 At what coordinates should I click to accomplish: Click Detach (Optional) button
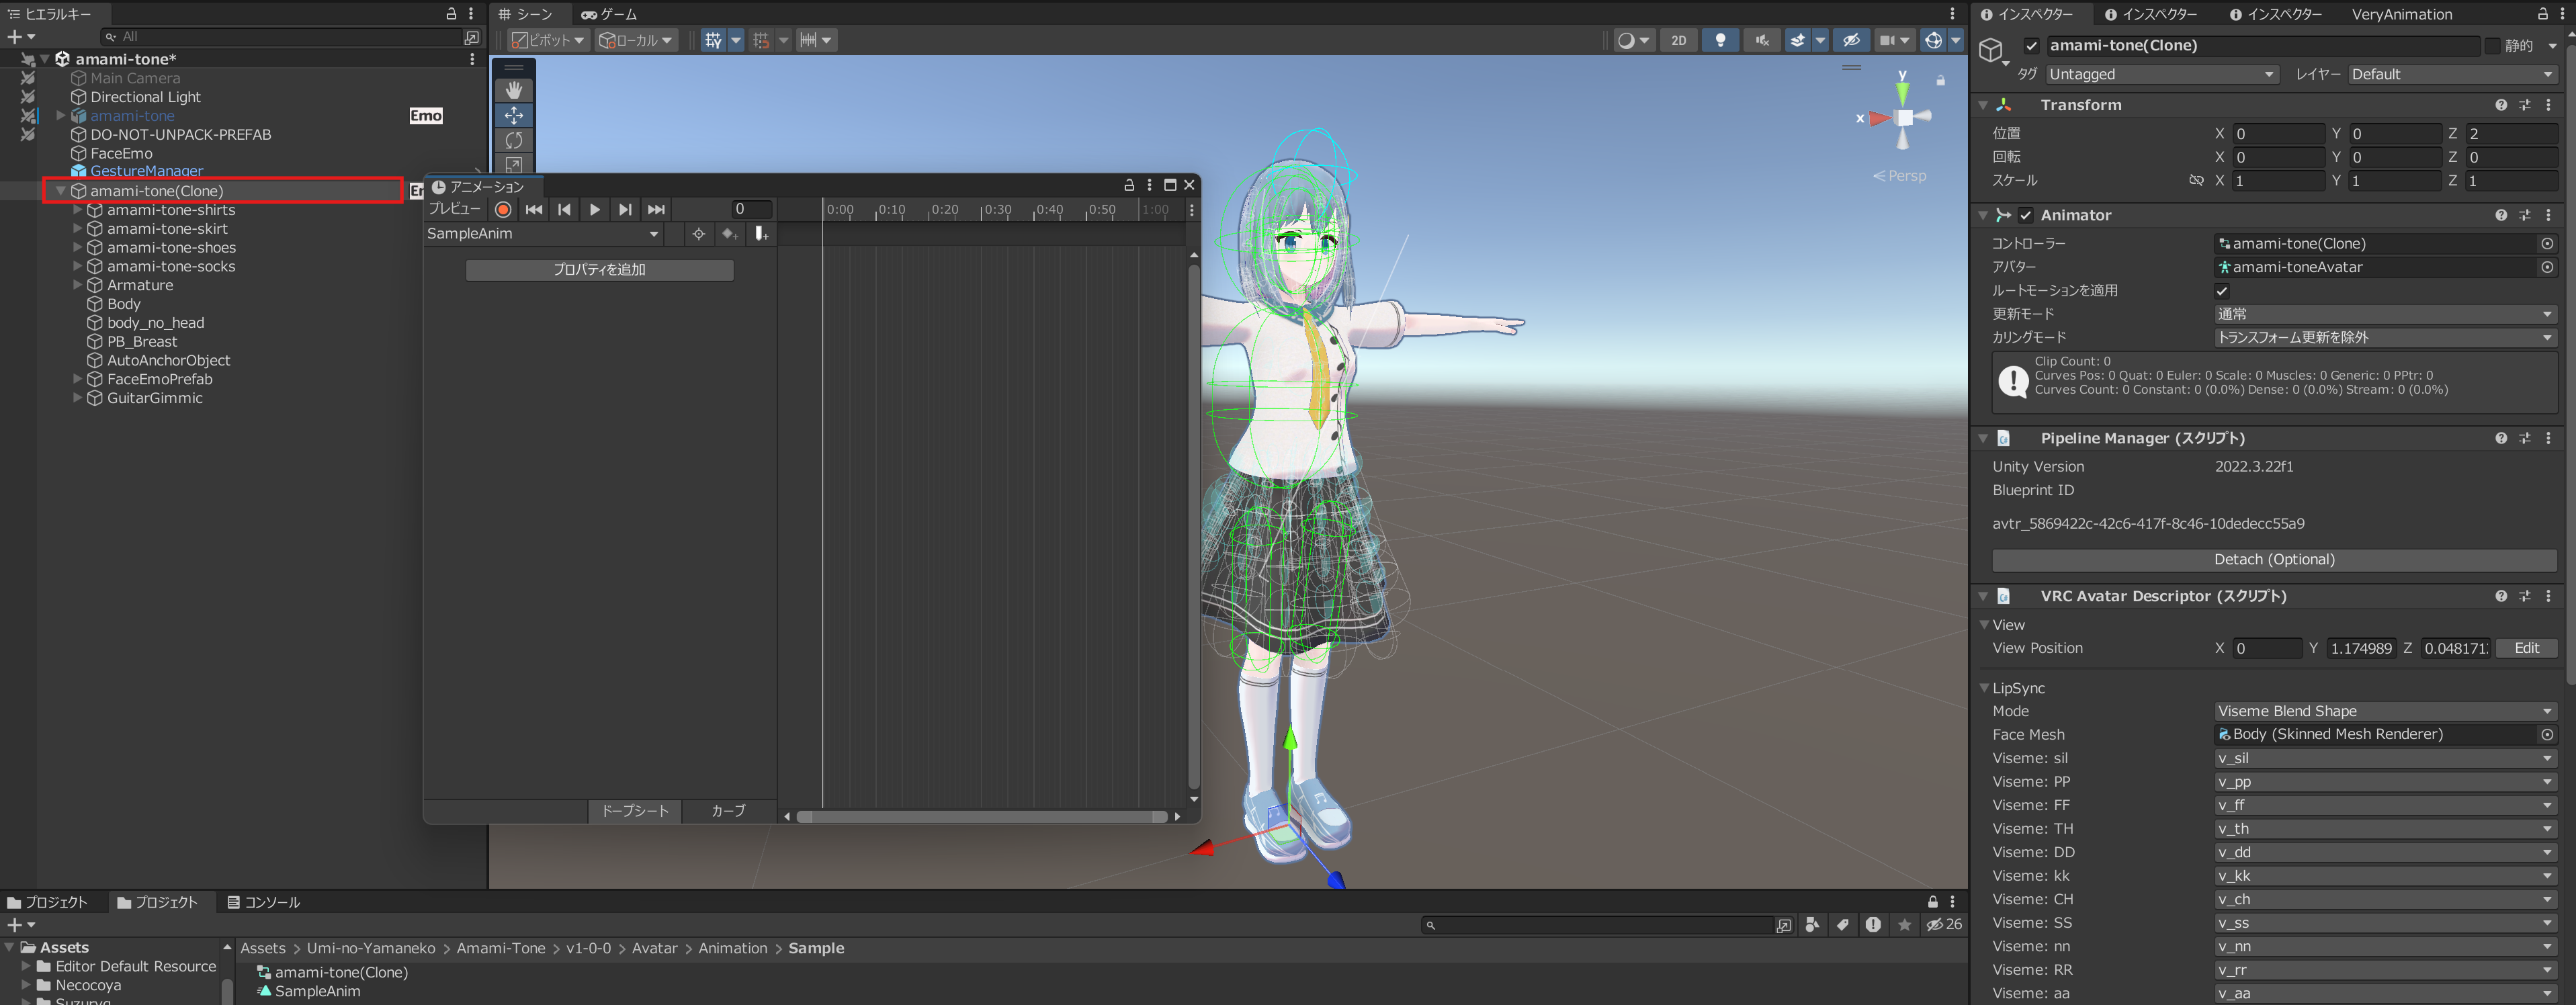point(2274,560)
